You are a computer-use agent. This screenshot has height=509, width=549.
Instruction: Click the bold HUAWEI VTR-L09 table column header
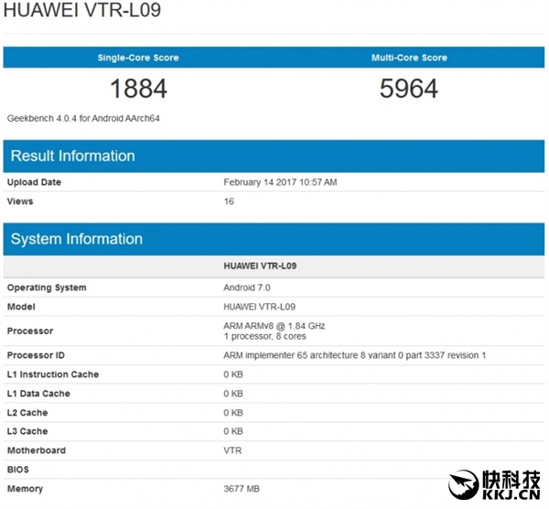260,265
